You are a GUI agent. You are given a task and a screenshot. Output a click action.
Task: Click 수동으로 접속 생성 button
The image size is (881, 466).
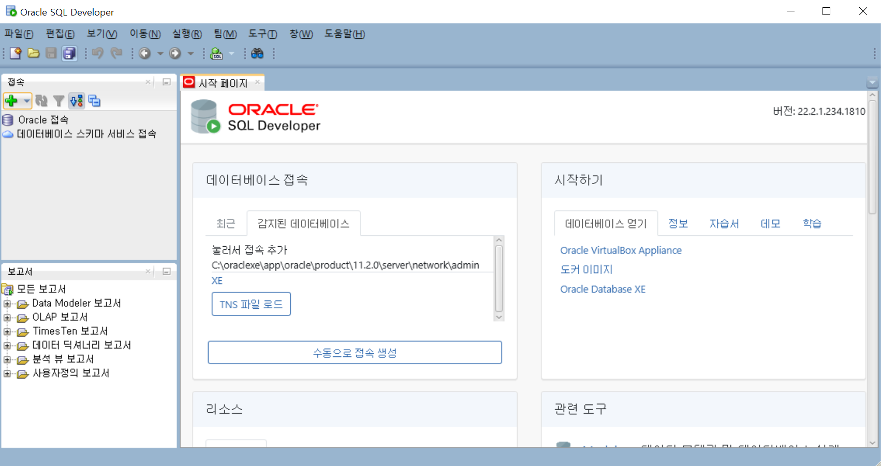click(355, 352)
